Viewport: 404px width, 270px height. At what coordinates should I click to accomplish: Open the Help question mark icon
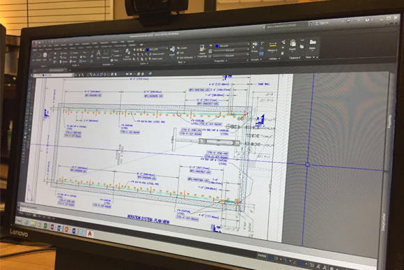[x=367, y=20]
